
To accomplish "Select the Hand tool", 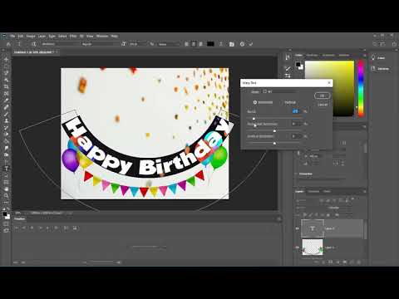I will pyautogui.click(x=6, y=189).
